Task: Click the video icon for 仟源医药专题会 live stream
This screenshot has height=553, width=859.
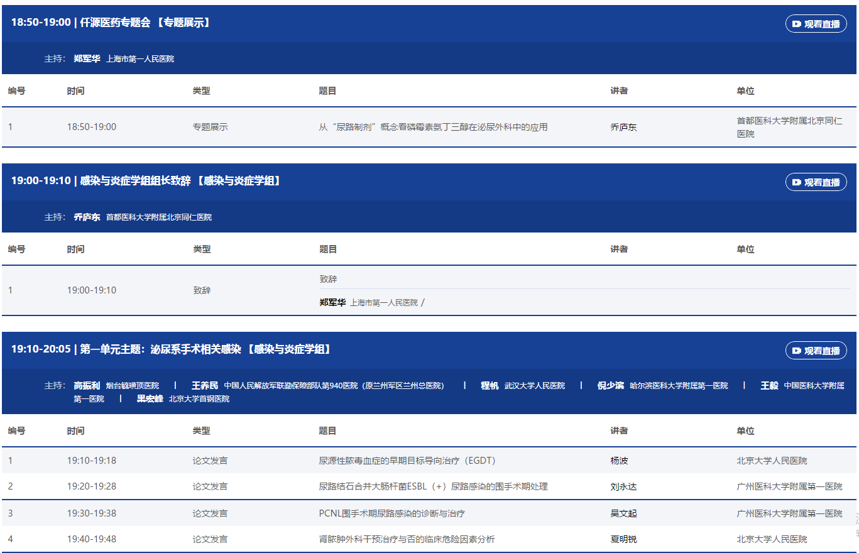Action: 796,24
